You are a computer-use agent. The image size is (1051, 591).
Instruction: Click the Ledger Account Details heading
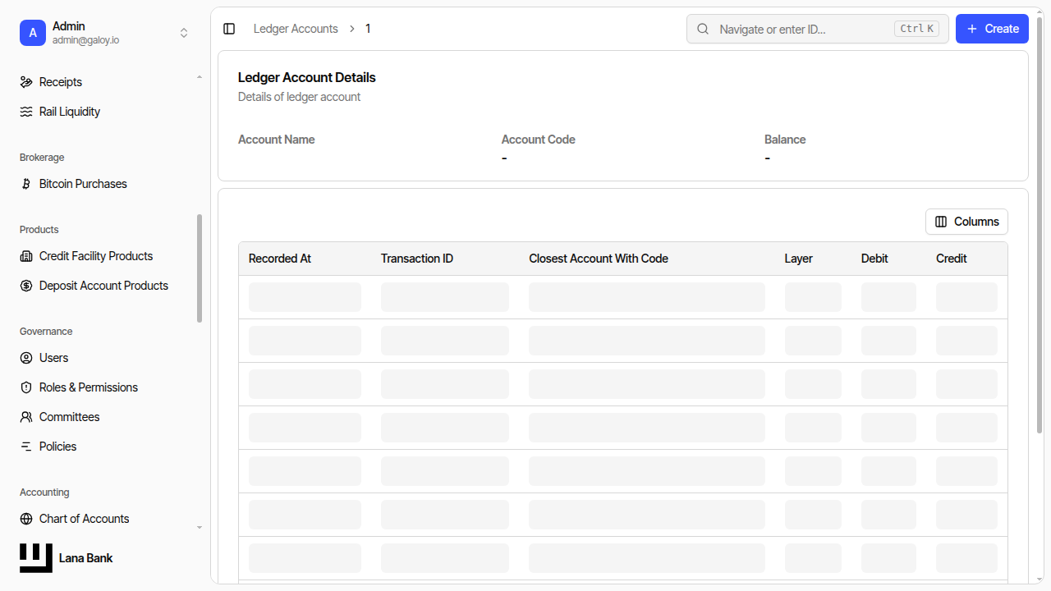(307, 78)
